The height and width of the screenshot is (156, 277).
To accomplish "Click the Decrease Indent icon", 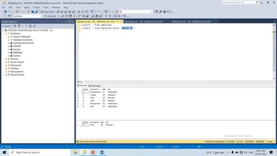I will click(115, 16).
